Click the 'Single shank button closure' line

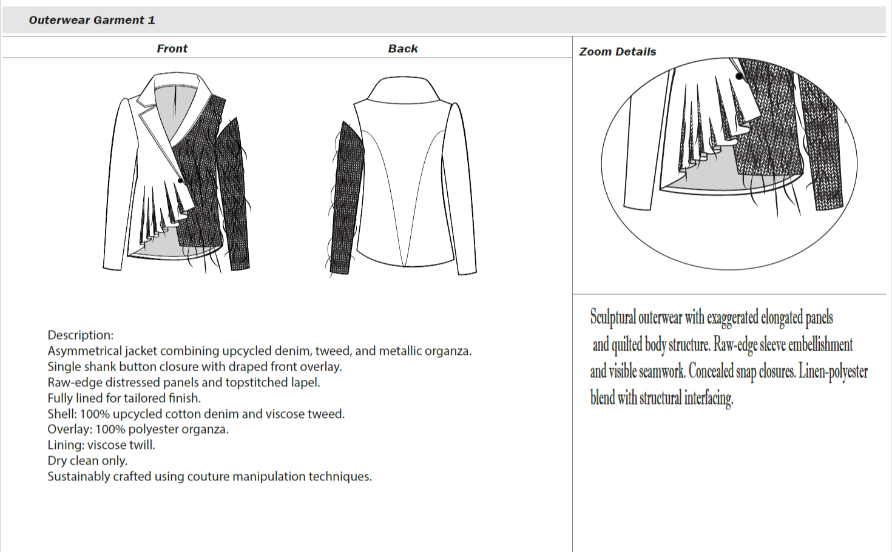pos(194,366)
